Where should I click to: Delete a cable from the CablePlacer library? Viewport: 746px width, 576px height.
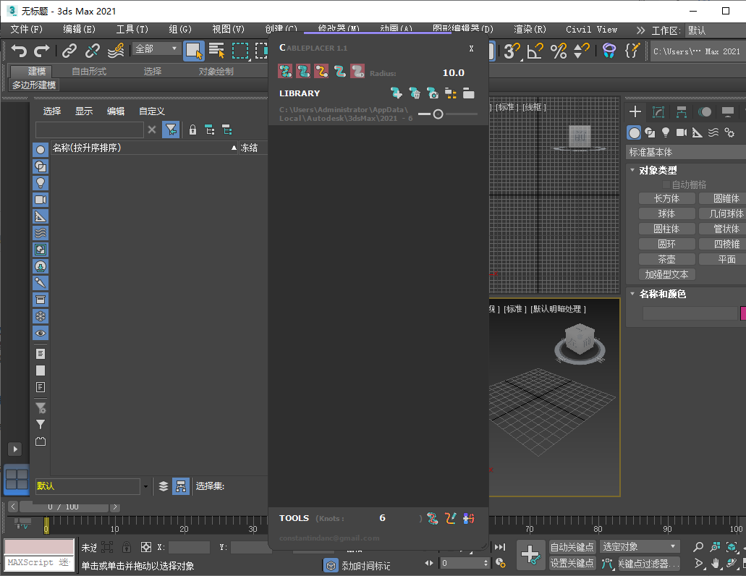coord(415,93)
